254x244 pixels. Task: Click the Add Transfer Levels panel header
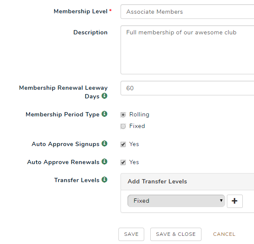pos(187,182)
